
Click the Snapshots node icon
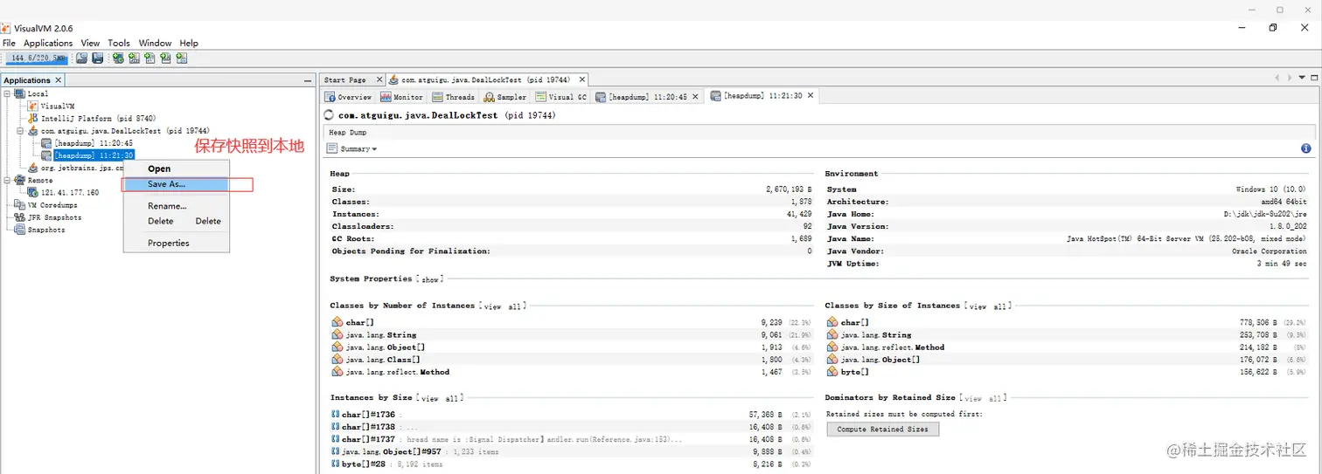19,230
